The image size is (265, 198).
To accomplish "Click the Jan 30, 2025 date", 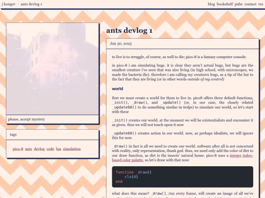I will [121, 44].
